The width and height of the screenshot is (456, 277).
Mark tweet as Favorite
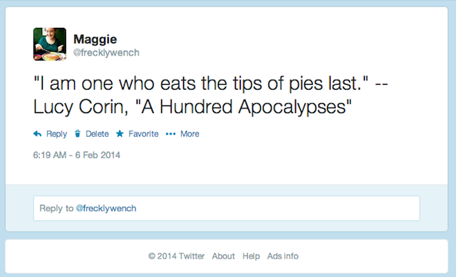point(143,134)
